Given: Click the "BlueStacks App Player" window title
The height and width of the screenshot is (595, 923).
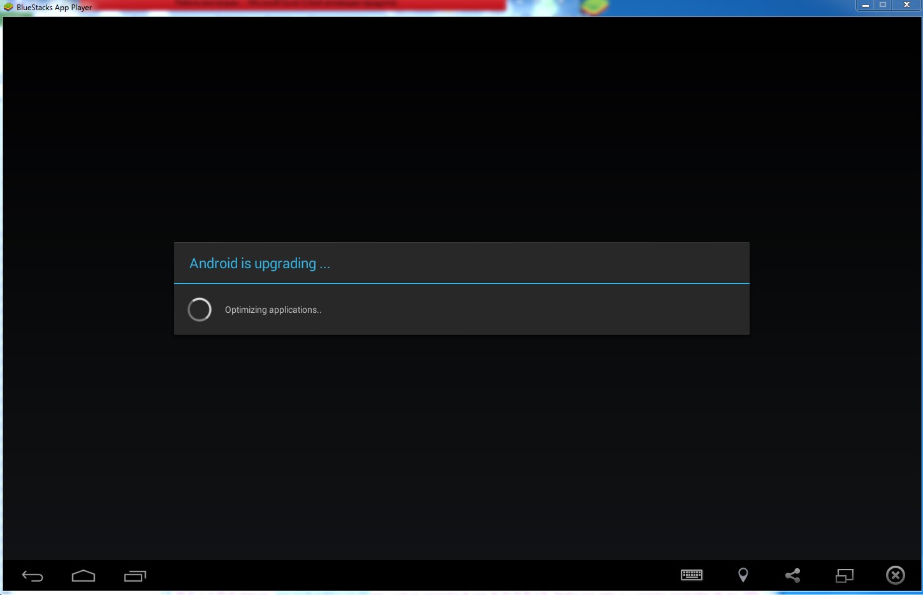Looking at the screenshot, I should (54, 8).
